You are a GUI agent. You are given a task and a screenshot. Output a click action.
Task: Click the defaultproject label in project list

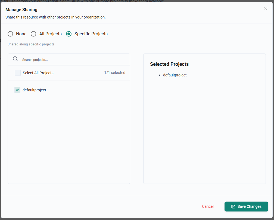(34, 90)
